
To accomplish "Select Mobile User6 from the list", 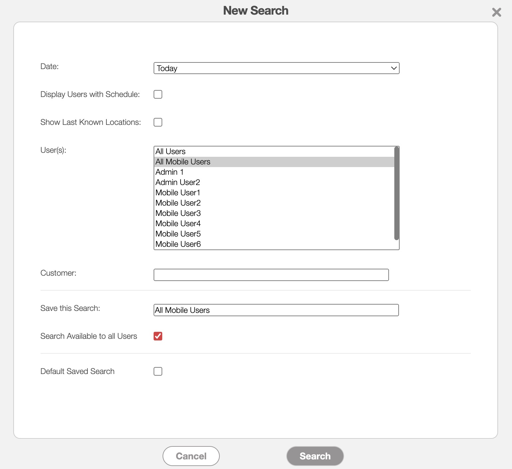I will [178, 244].
